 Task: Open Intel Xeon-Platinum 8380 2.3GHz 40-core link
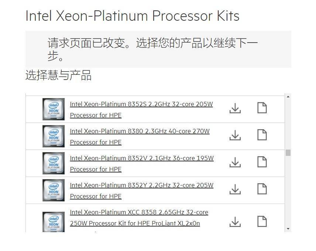140,131
